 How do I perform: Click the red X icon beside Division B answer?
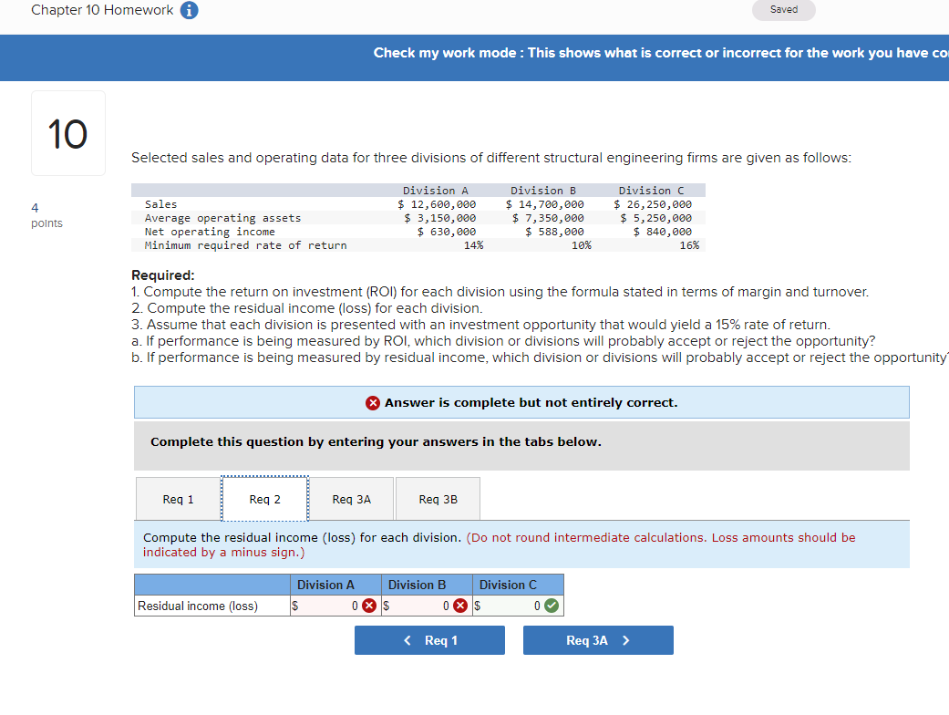click(x=460, y=605)
